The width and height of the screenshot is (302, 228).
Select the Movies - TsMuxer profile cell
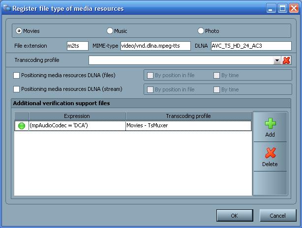[188, 126]
